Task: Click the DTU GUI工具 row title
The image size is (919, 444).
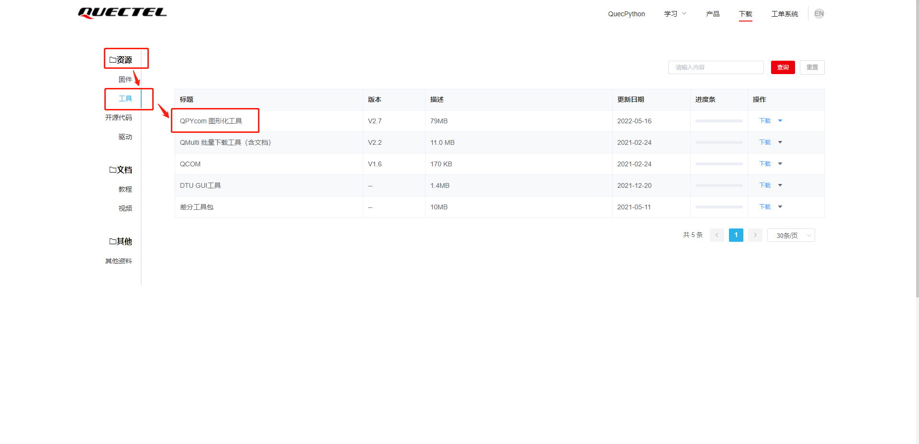Action: point(201,185)
